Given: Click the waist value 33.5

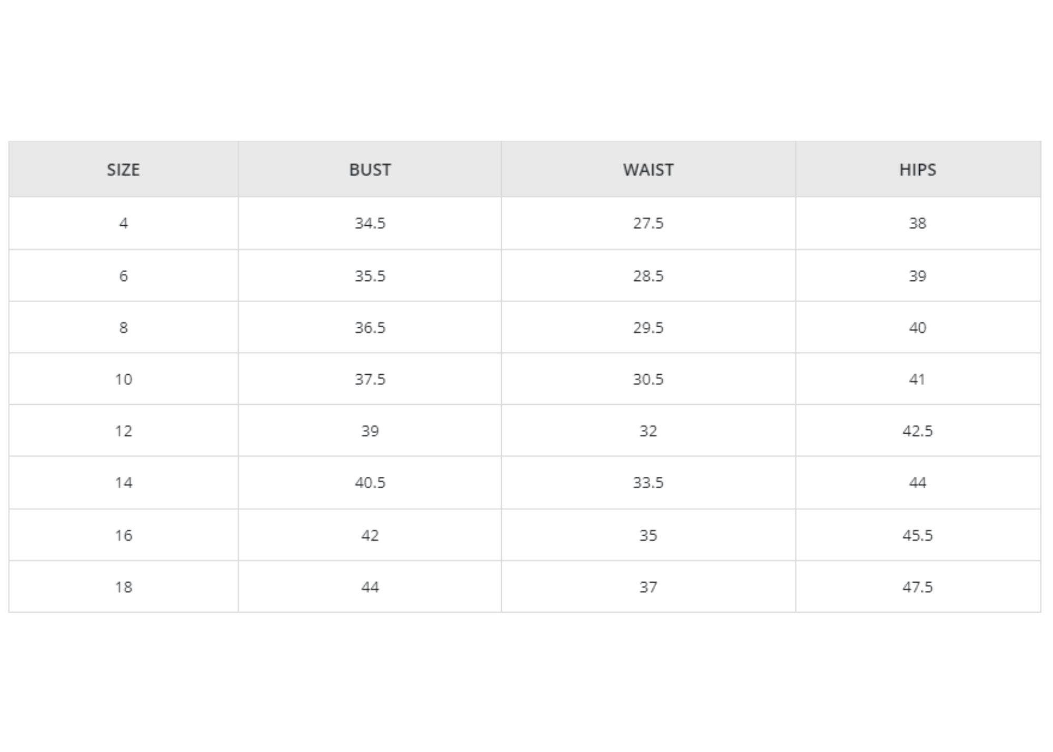Looking at the screenshot, I should coord(648,483).
